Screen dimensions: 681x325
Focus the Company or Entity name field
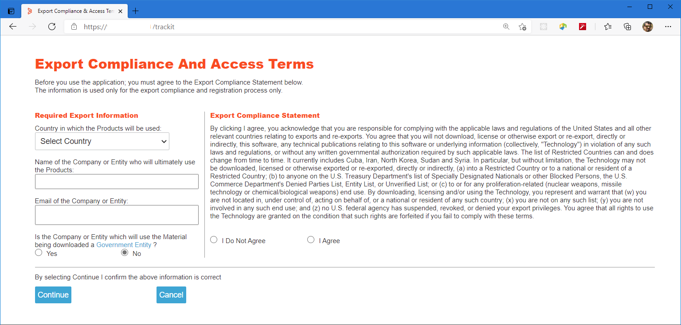tap(117, 182)
